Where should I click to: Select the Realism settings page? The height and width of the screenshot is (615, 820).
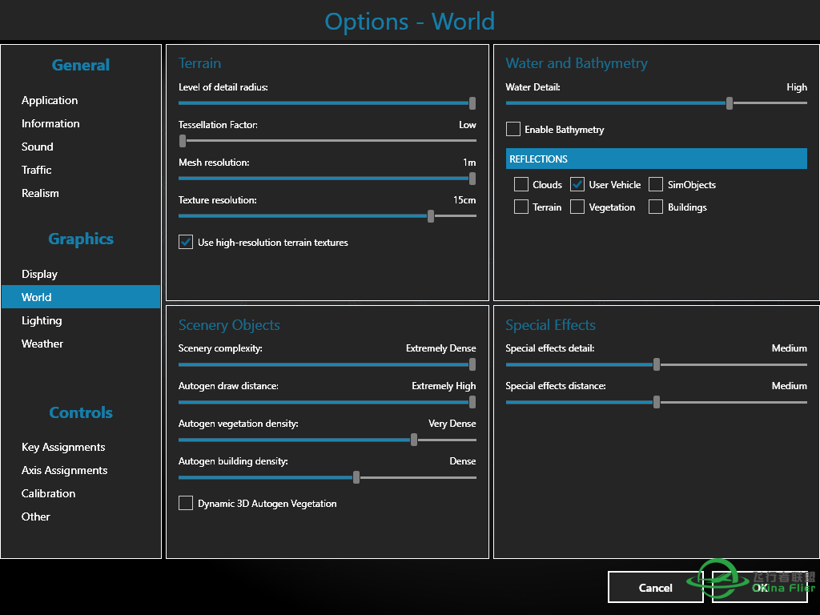point(40,193)
